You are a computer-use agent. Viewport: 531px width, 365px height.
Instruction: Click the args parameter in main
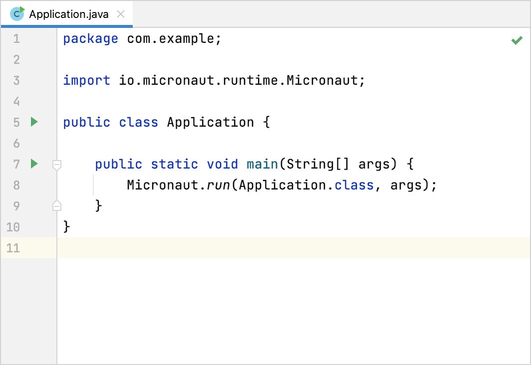pos(374,164)
